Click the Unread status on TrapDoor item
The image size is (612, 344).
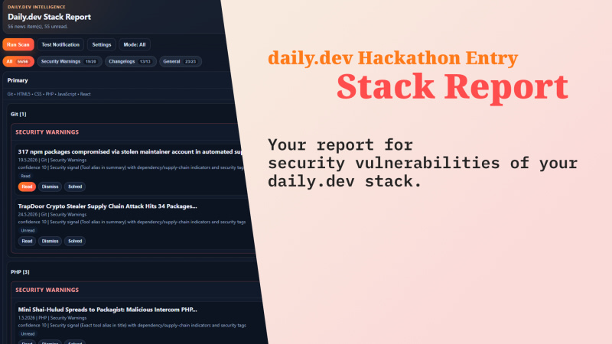(x=28, y=231)
